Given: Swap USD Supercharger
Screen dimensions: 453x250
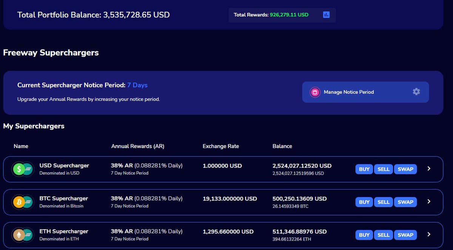Looking at the screenshot, I should [405, 169].
